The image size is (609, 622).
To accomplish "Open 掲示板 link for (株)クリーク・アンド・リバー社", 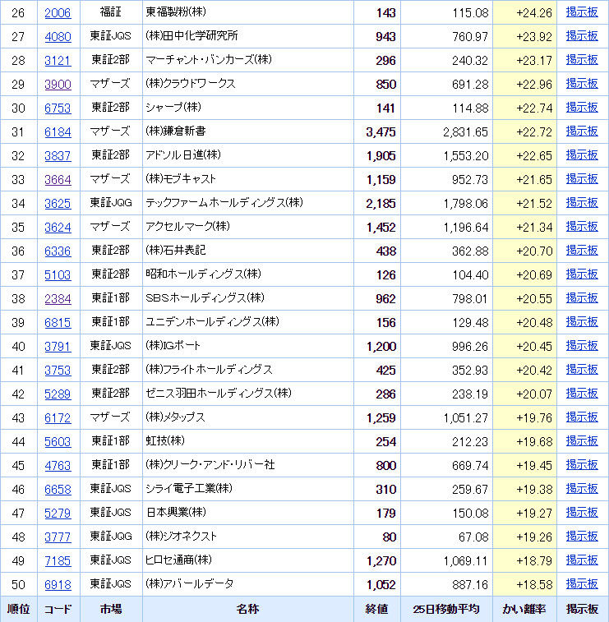I will [x=582, y=464].
